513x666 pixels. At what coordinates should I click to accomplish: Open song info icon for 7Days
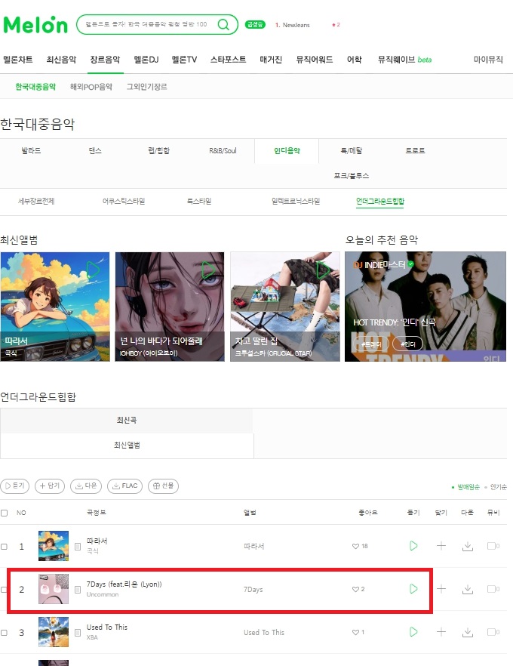click(78, 590)
